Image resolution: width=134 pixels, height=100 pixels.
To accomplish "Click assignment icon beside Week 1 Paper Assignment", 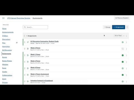I will pyautogui.click(x=28, y=75).
